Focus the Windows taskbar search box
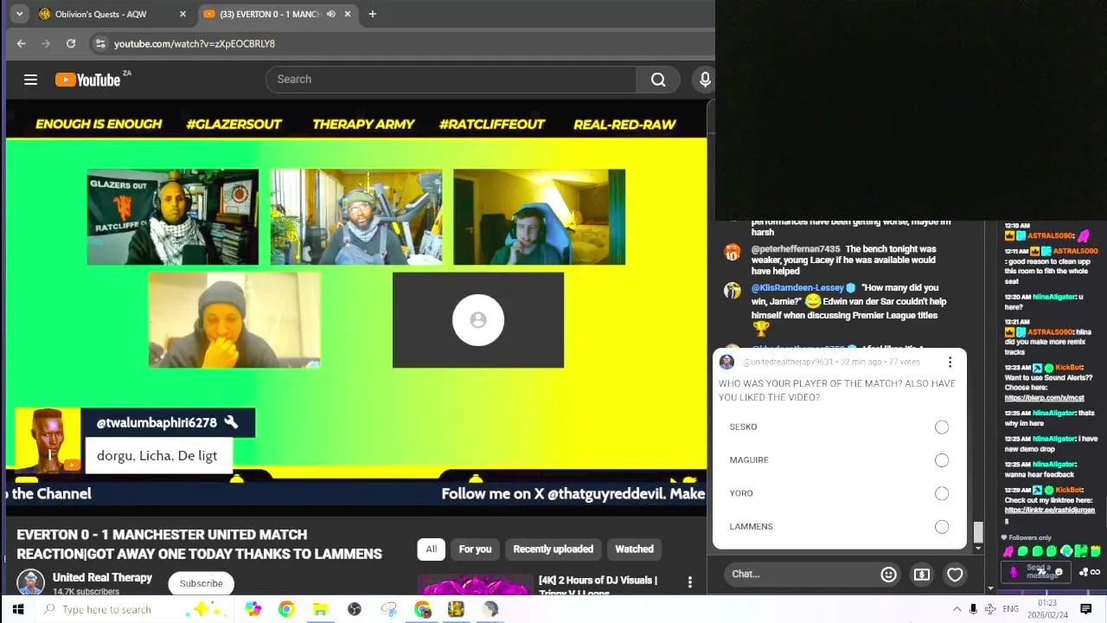Image resolution: width=1107 pixels, height=623 pixels. tap(135, 609)
